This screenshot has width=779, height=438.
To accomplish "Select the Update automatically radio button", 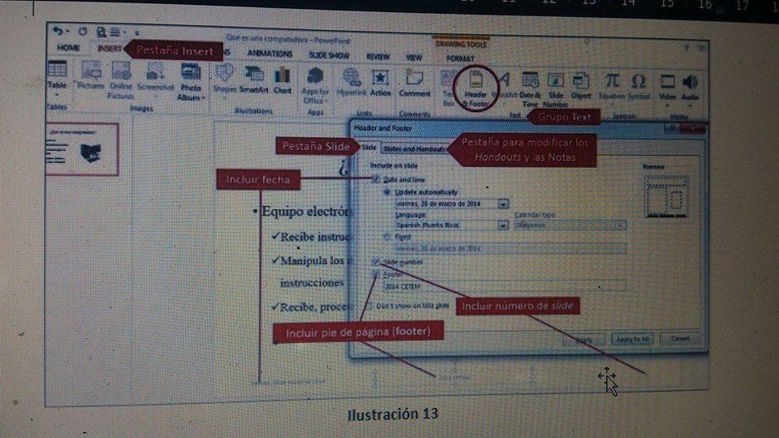I will 386,191.
